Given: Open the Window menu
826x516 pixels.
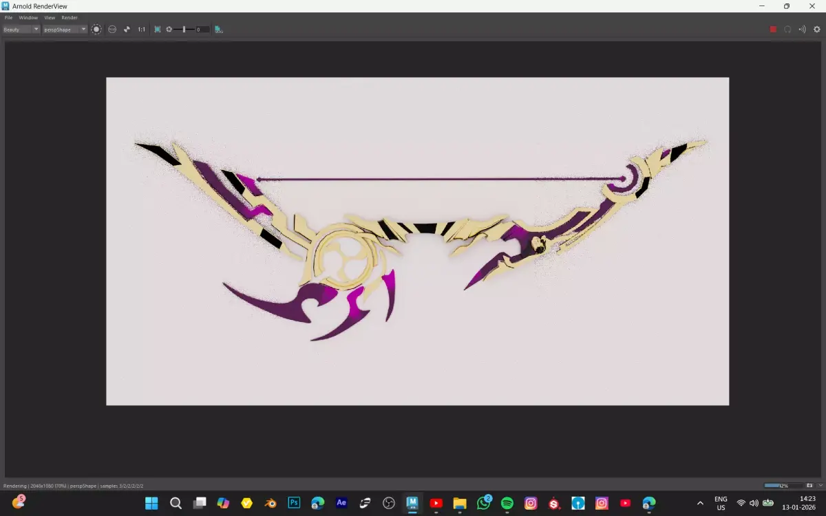Looking at the screenshot, I should [x=28, y=17].
